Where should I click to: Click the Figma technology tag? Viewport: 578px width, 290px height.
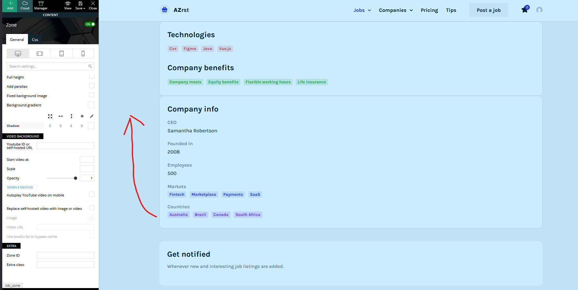click(x=190, y=49)
